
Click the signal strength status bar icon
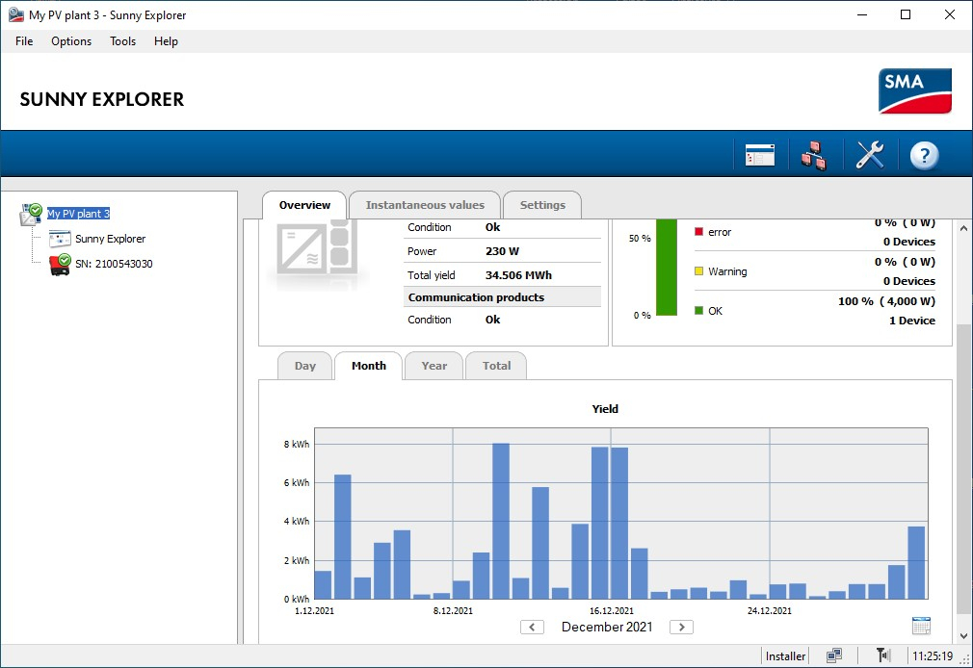click(882, 655)
